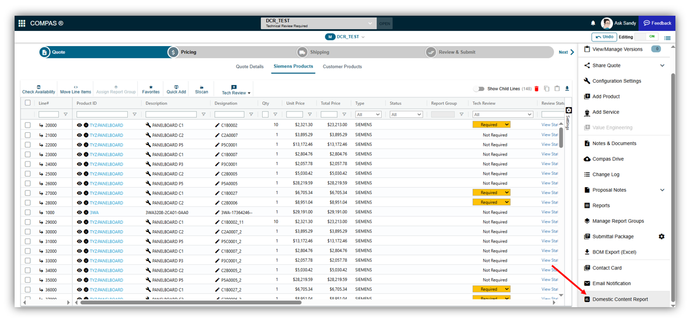This screenshot has width=697, height=327.
Task: Click the Description filter input
Action: coord(172,114)
